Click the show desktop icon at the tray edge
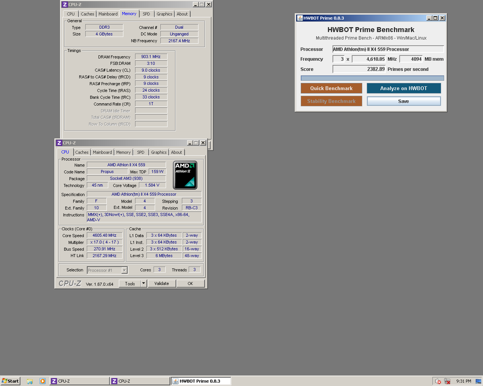 [478, 381]
